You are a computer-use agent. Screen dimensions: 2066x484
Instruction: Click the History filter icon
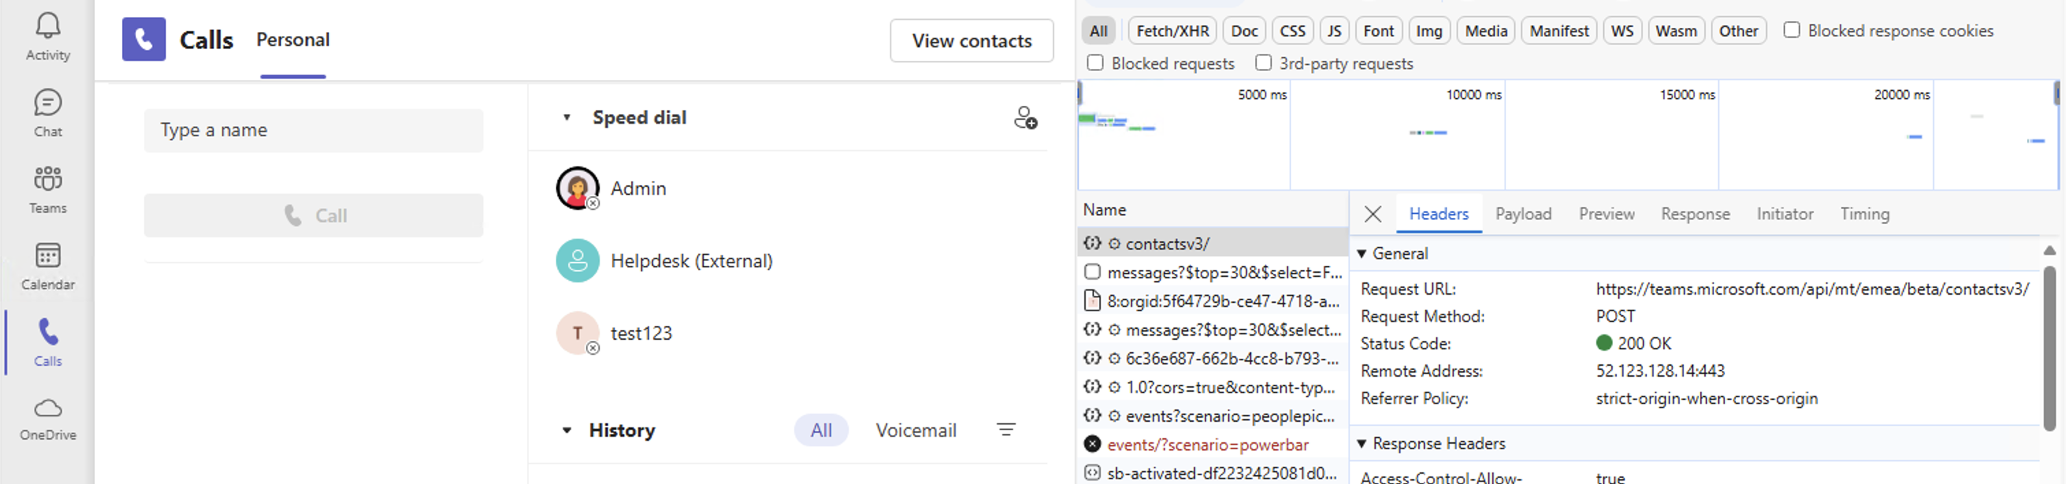point(1006,430)
